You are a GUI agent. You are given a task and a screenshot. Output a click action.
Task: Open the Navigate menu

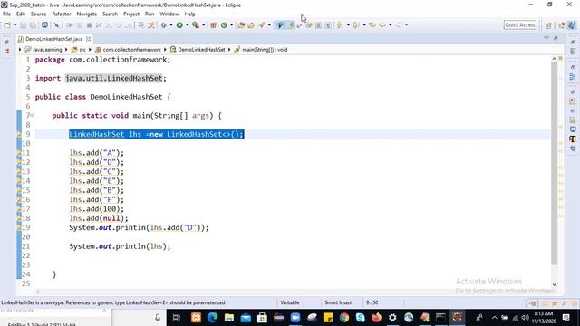click(87, 14)
